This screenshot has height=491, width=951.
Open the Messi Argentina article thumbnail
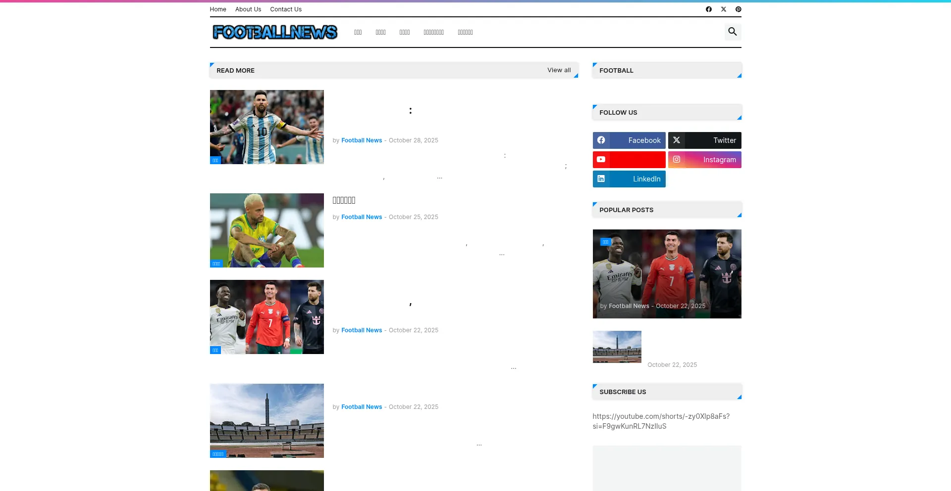pos(266,127)
